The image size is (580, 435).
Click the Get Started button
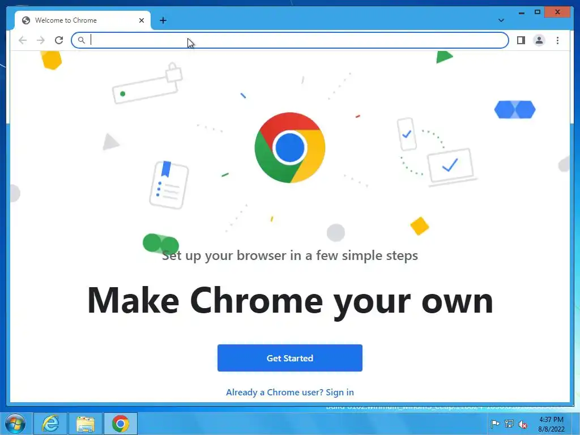tap(289, 358)
